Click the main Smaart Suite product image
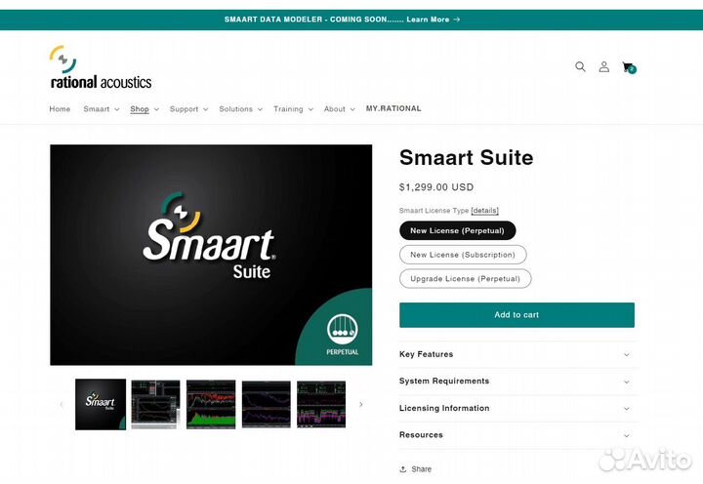The width and height of the screenshot is (703, 484). pos(211,255)
